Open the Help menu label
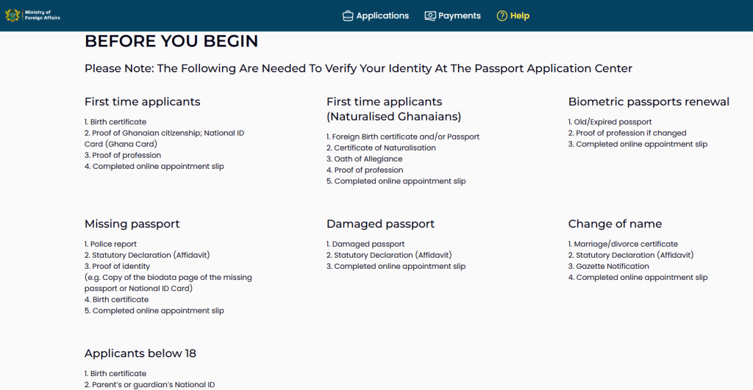Viewport: 753px width, 390px height. pos(520,15)
